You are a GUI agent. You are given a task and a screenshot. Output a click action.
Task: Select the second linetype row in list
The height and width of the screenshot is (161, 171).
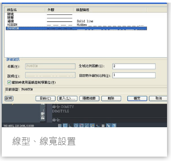tap(76, 18)
